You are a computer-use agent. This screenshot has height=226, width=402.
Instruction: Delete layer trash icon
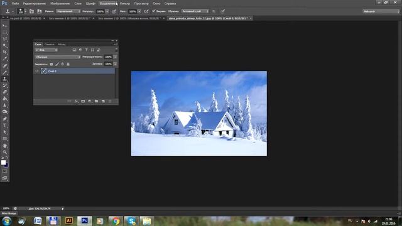coord(110,102)
